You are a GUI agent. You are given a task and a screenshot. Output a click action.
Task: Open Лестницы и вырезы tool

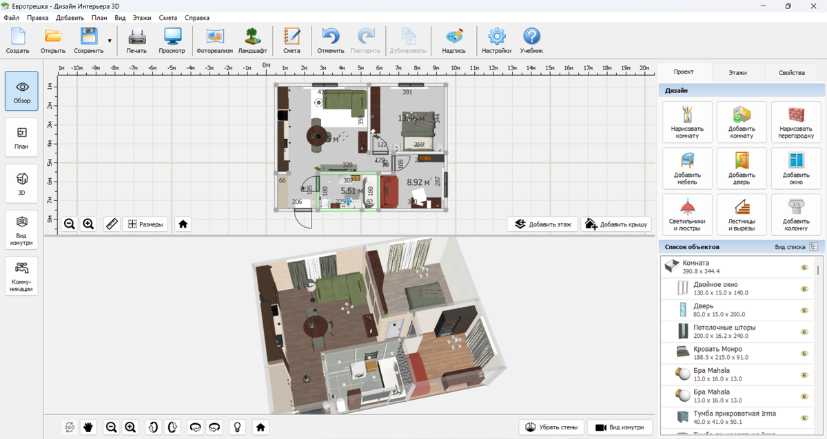click(x=742, y=214)
